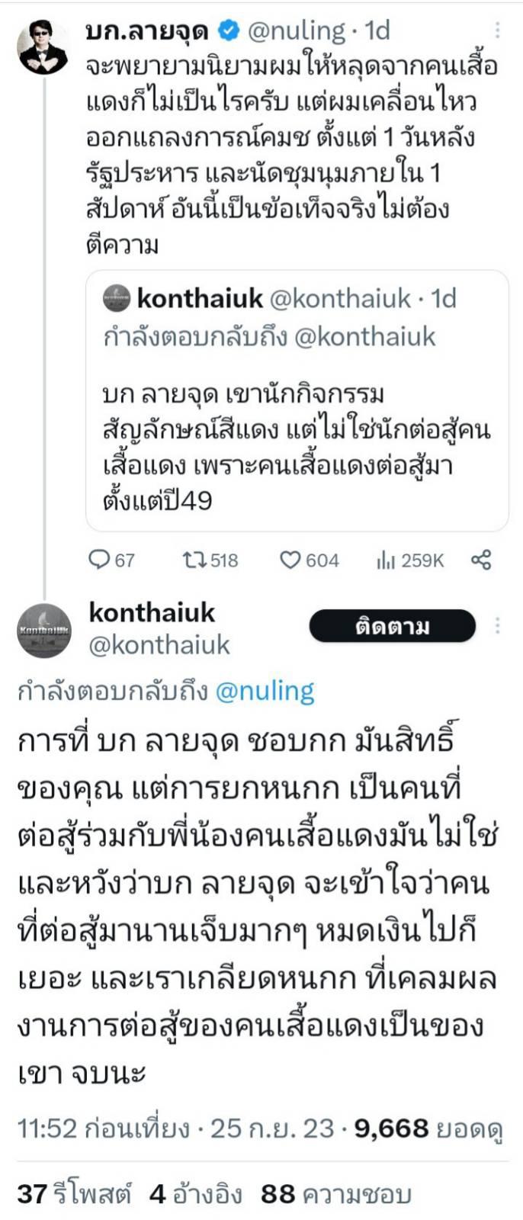
Task: Open konthaiuk's large profile avatar
Action: [44, 630]
